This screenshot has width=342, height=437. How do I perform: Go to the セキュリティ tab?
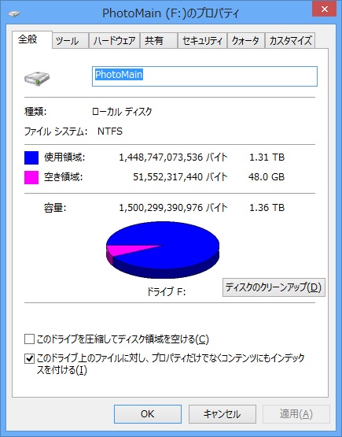tap(202, 41)
